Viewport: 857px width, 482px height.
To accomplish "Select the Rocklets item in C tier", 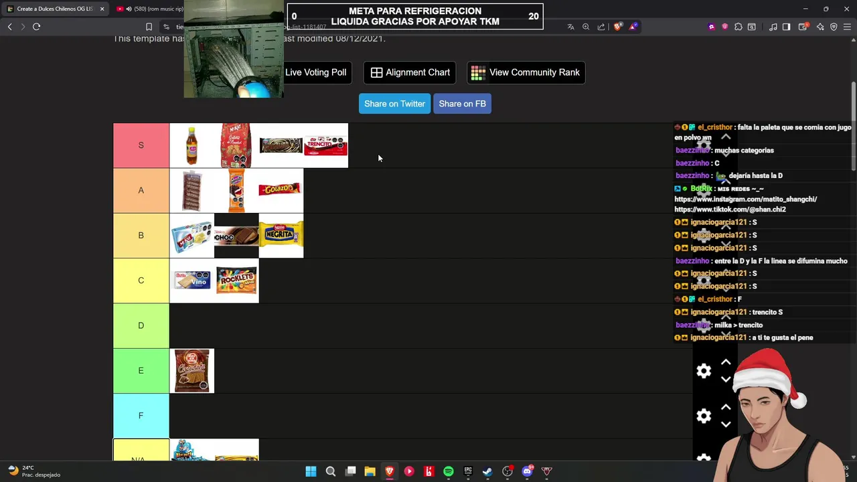I will [236, 280].
